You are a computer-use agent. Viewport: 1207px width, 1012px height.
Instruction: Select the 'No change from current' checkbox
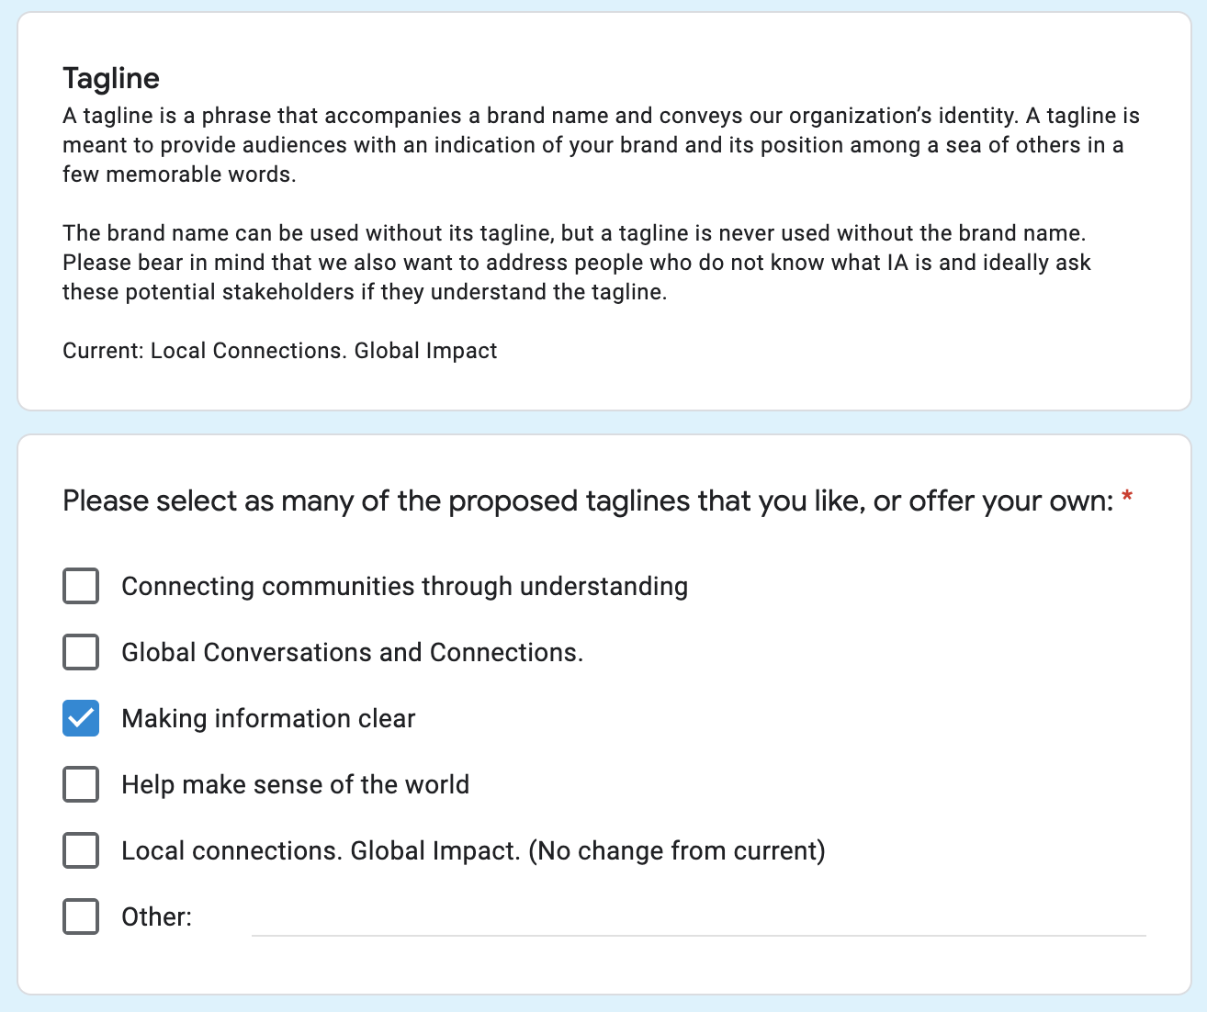pyautogui.click(x=81, y=850)
